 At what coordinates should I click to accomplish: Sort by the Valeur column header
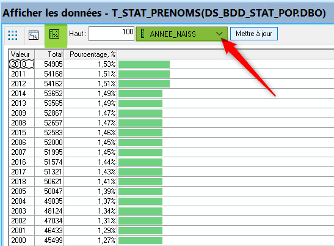coord(21,54)
